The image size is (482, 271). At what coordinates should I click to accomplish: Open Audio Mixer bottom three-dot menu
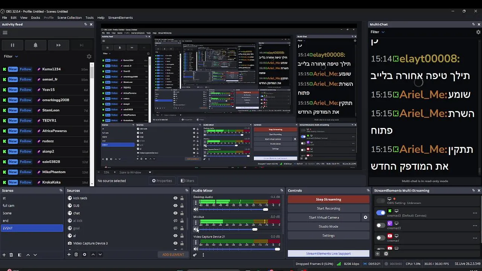pyautogui.click(x=203, y=255)
